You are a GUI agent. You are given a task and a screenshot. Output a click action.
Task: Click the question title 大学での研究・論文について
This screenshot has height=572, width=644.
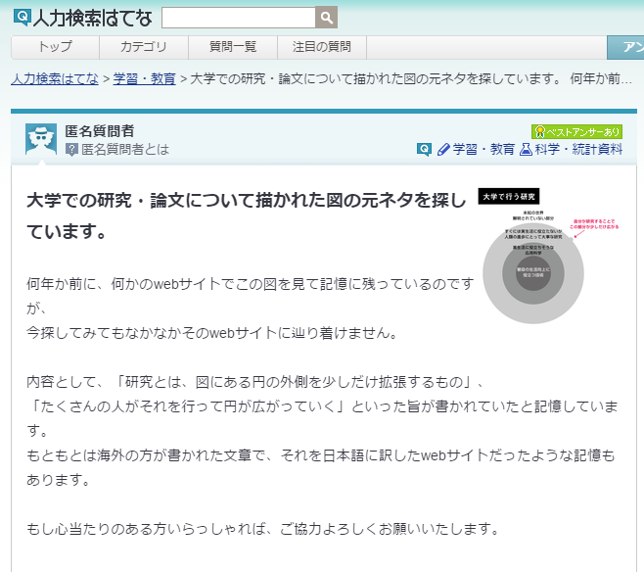tap(247, 215)
